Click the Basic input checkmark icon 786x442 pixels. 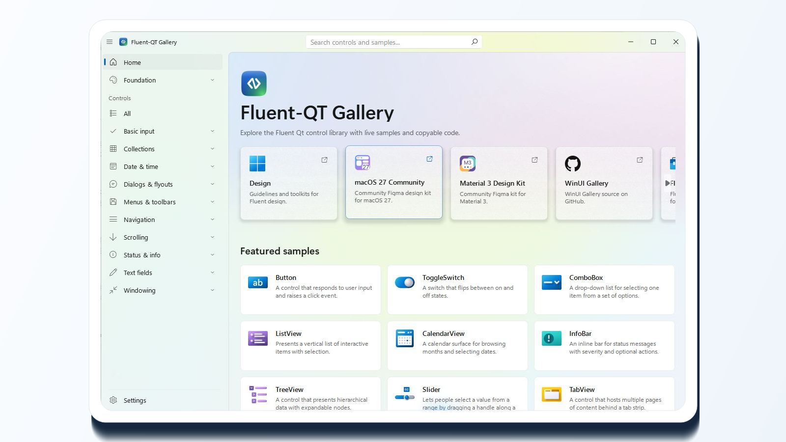(x=113, y=131)
